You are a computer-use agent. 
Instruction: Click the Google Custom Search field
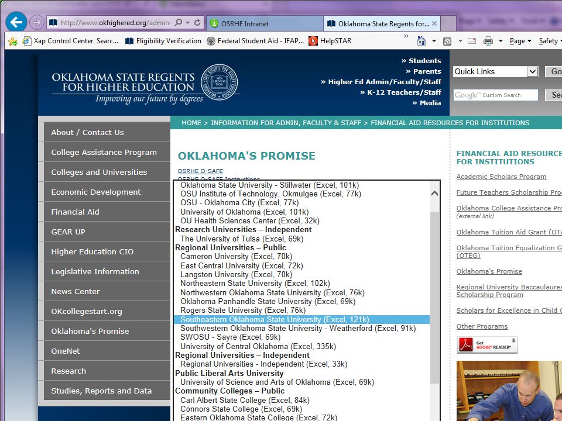coord(496,95)
